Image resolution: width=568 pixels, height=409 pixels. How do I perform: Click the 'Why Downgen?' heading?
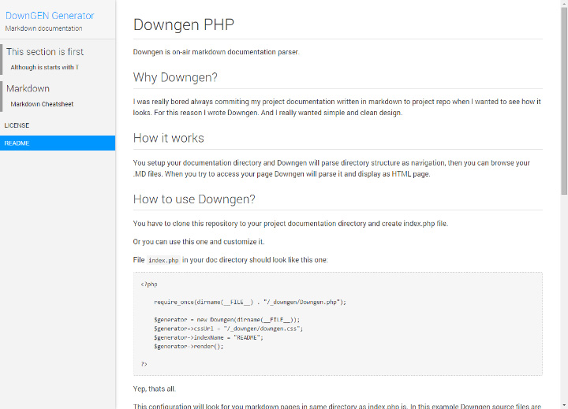[x=175, y=77]
